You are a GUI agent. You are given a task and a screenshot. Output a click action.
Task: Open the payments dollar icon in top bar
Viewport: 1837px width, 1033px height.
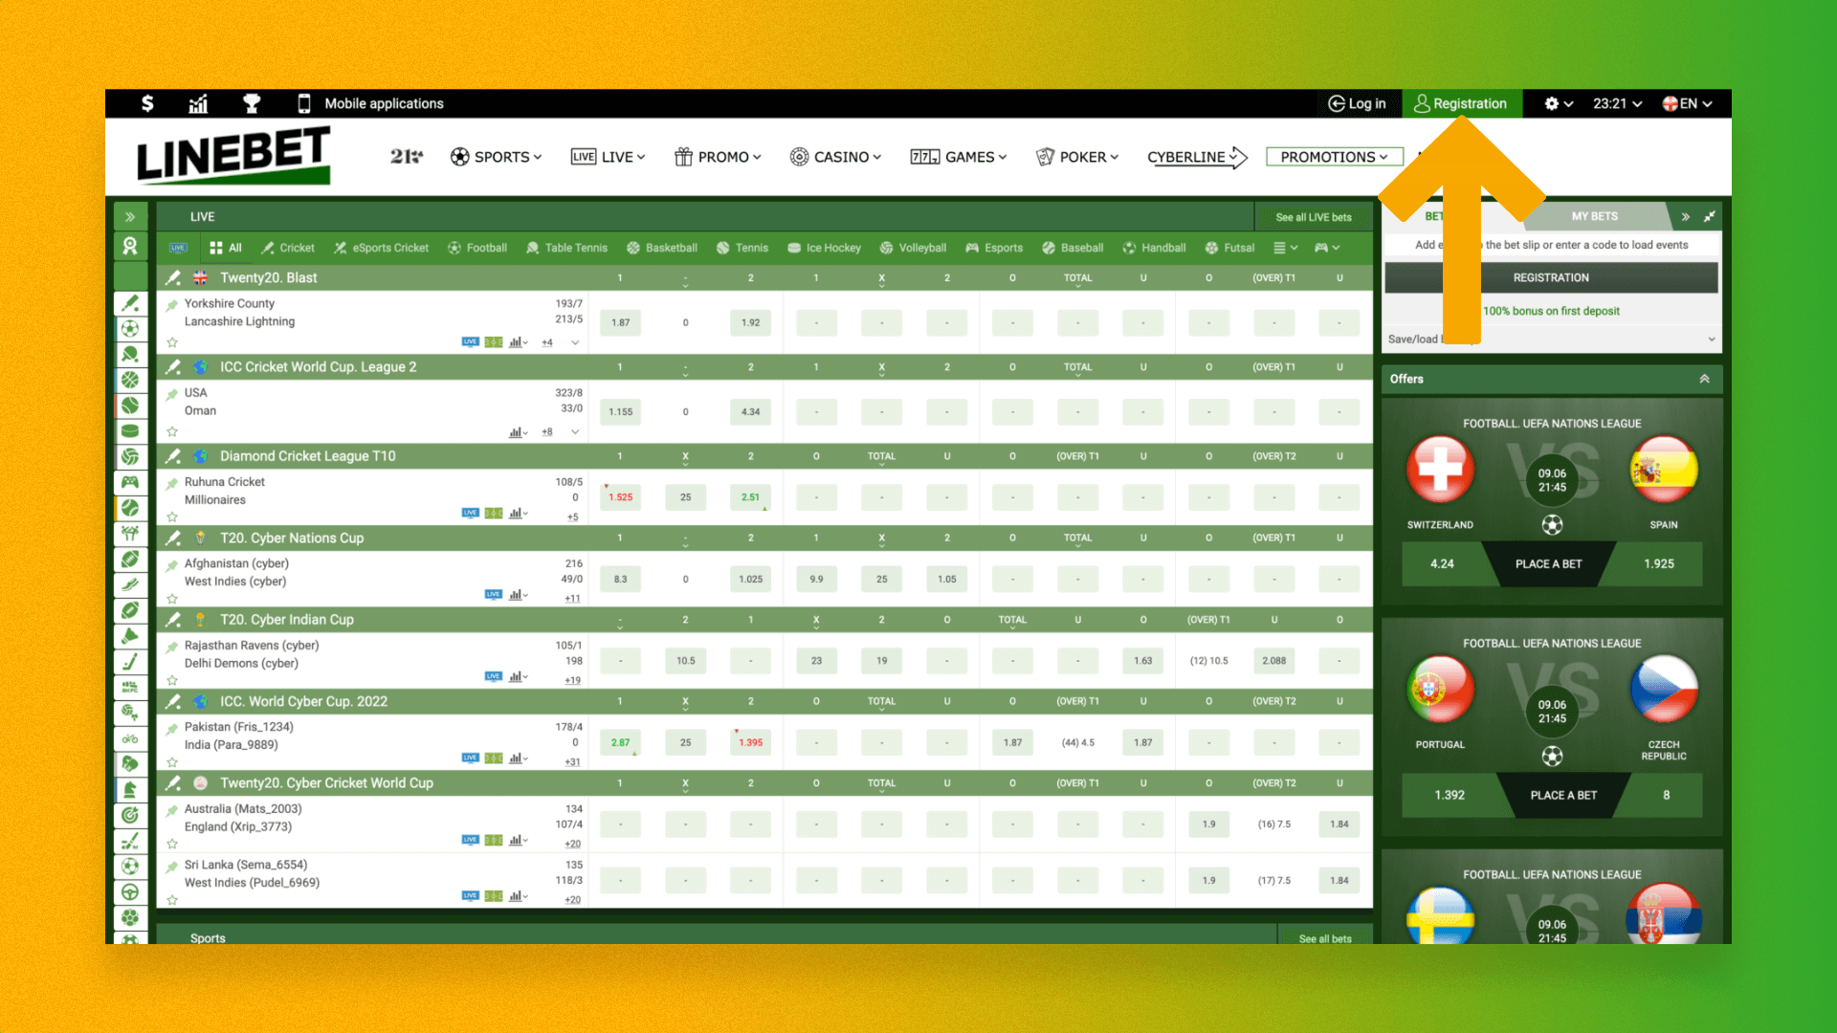click(147, 103)
